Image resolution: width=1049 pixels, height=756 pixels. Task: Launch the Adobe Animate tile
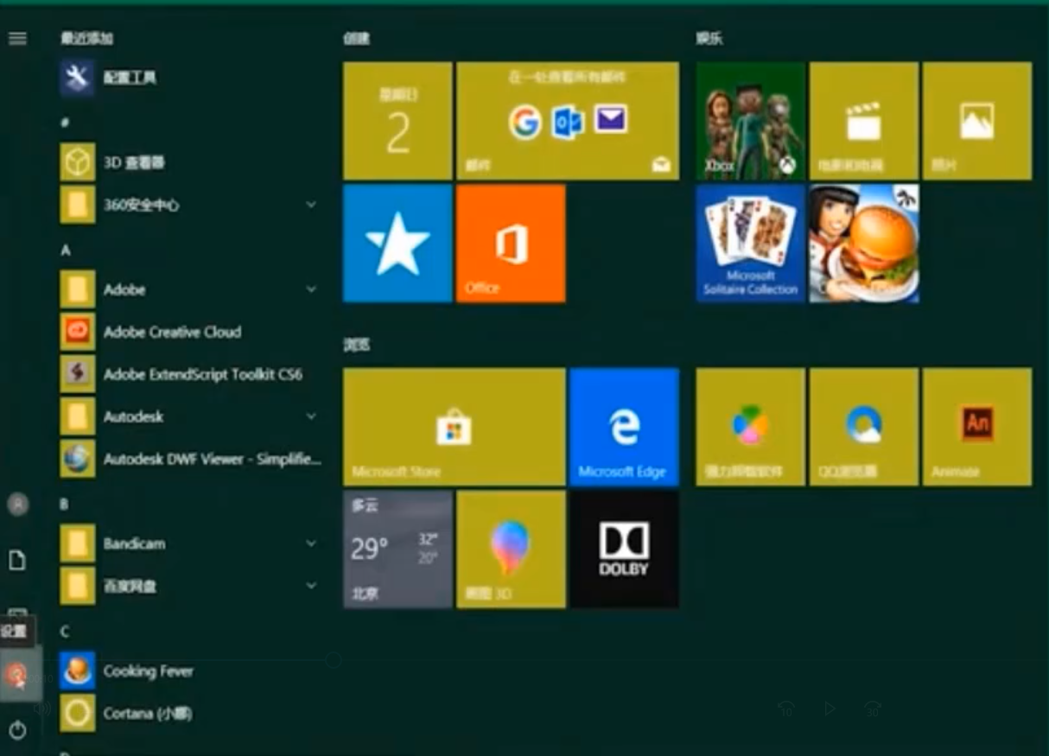(x=976, y=427)
